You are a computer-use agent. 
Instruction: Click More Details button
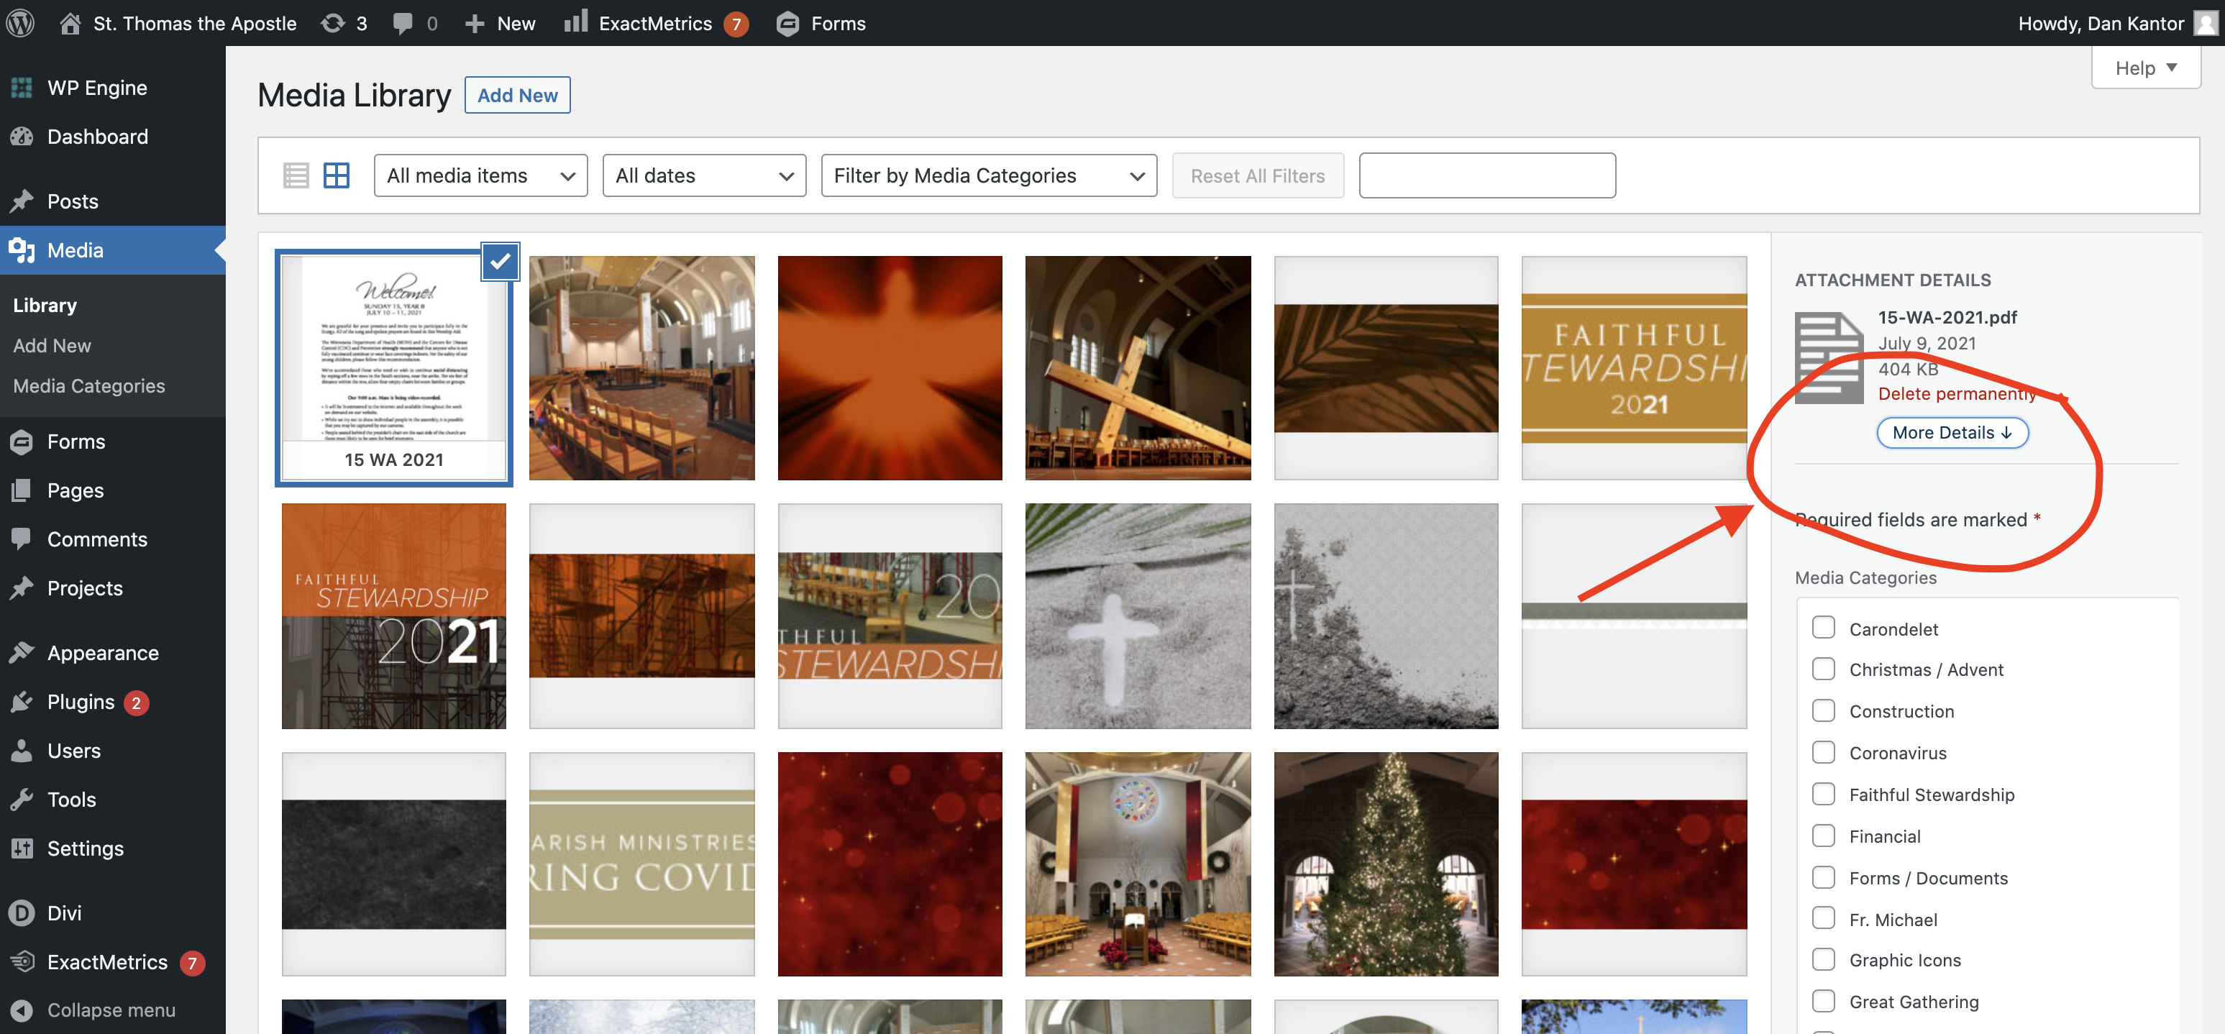[1952, 433]
